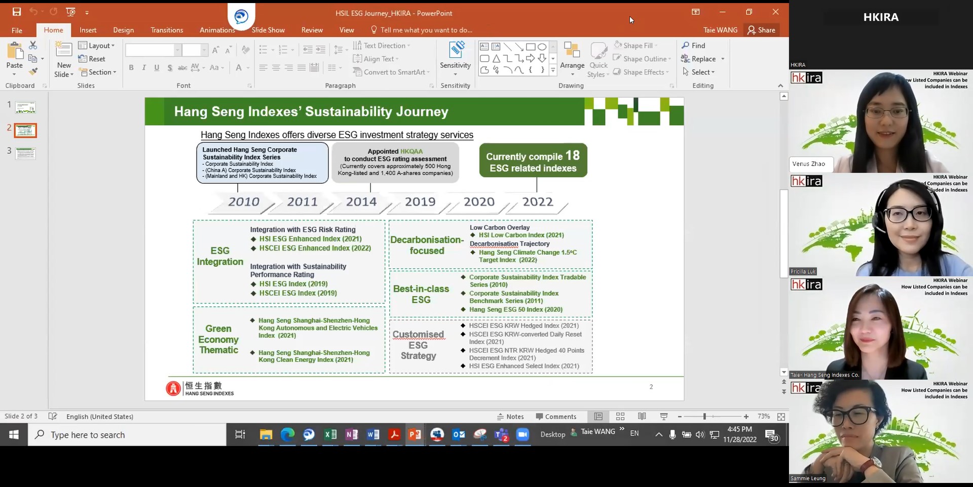Adjust the zoom slider handle
973x487 pixels.
pos(704,417)
